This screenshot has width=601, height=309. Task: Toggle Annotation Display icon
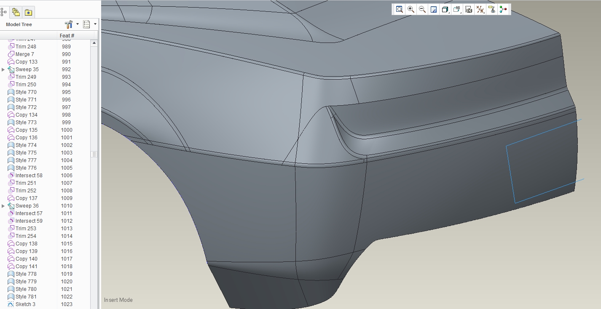(x=491, y=9)
